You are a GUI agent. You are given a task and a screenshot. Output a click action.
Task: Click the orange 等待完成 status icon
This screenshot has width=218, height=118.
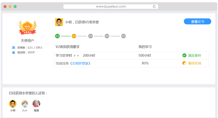pos(184,63)
